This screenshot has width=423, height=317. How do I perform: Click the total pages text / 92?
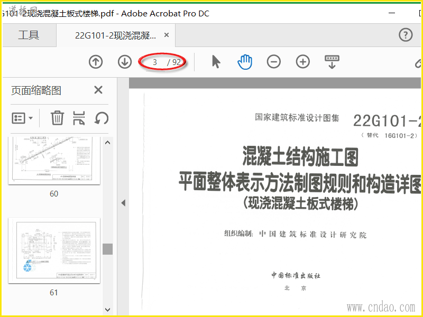tap(174, 62)
